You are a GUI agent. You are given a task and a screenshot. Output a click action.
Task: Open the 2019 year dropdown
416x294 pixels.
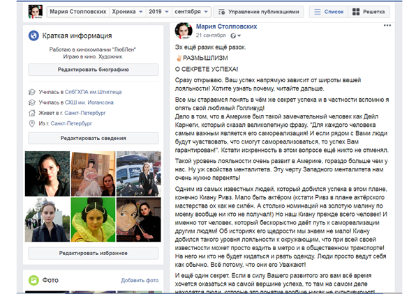click(158, 12)
